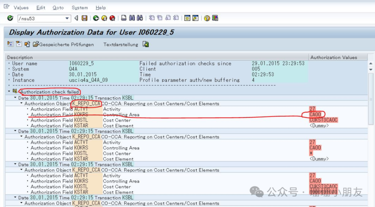Click the Textdarstellung button
Image resolution: width=375 pixels, height=207 pixels.
tap(120, 44)
